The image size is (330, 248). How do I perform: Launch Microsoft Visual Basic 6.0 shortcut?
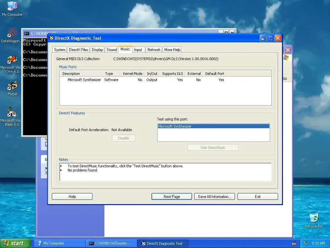[x=11, y=117]
